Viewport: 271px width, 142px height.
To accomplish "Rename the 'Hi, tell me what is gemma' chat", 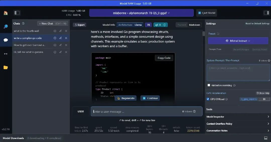I will 60,52.
